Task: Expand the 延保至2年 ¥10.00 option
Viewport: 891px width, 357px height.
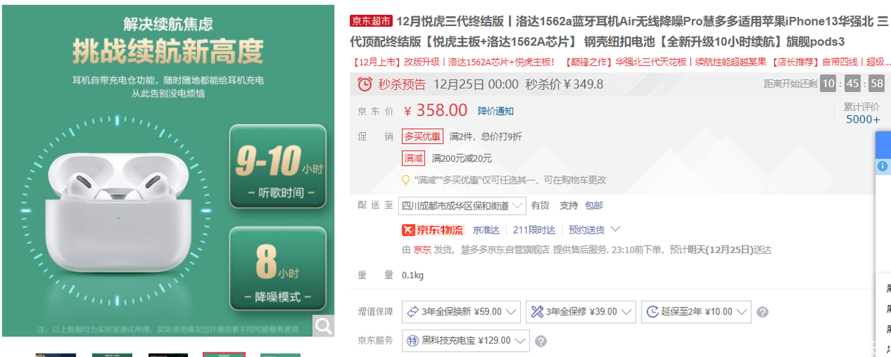Action: coord(696,312)
